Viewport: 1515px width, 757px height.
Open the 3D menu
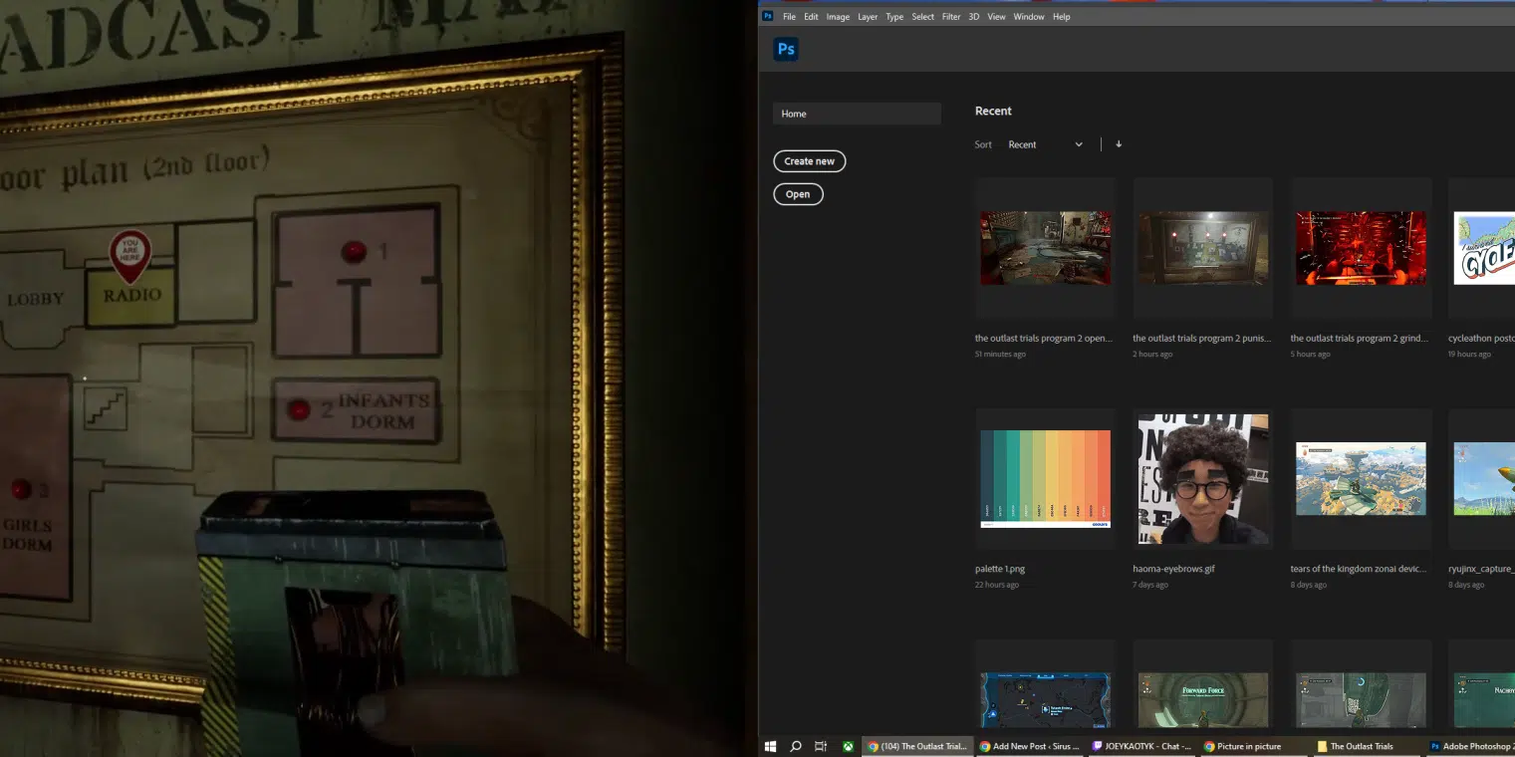pos(974,17)
